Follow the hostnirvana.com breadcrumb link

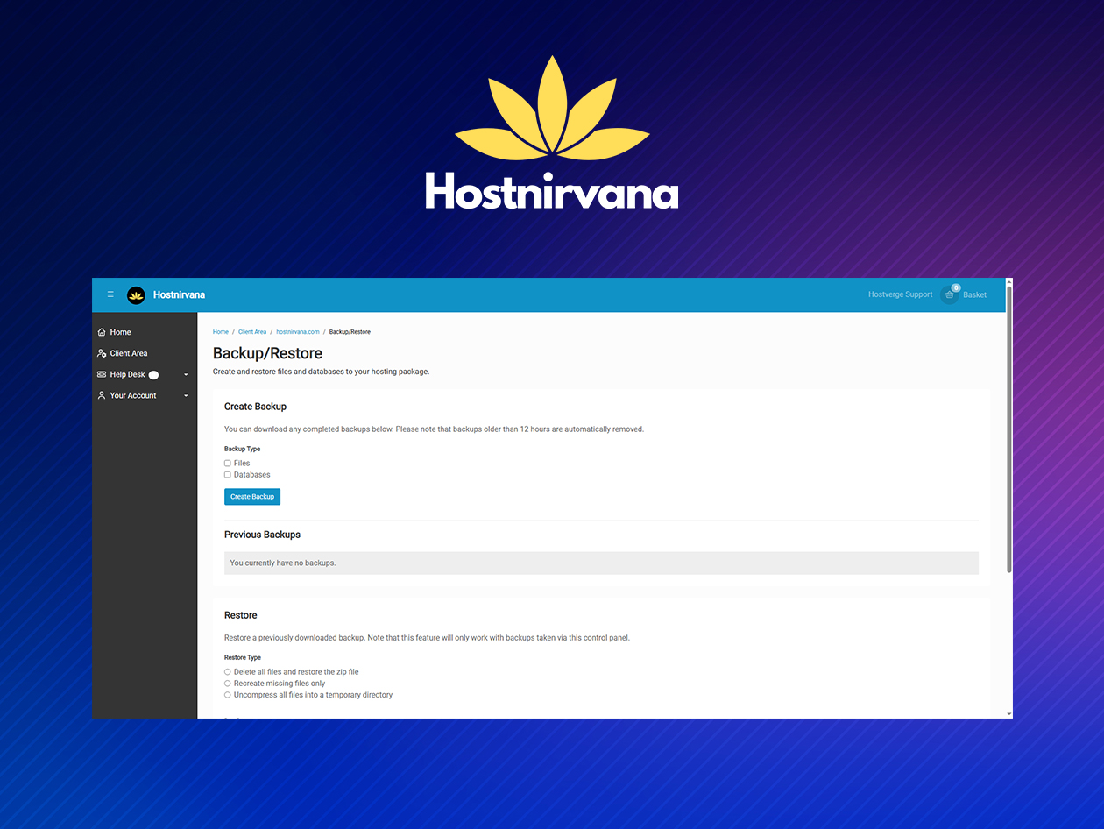(x=298, y=331)
